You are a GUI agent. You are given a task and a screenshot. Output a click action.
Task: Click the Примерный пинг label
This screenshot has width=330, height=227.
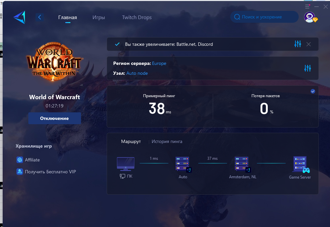(x=159, y=96)
